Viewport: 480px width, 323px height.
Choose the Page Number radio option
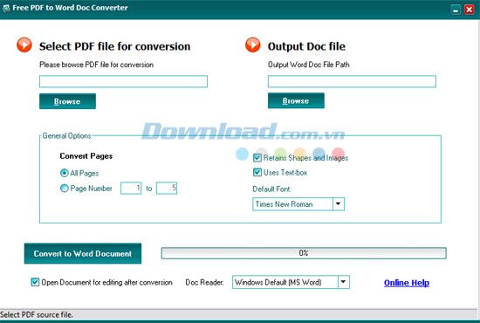click(65, 188)
